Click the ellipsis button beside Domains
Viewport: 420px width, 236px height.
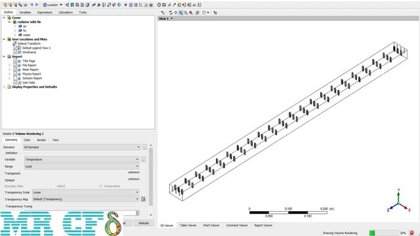pyautogui.click(x=144, y=147)
